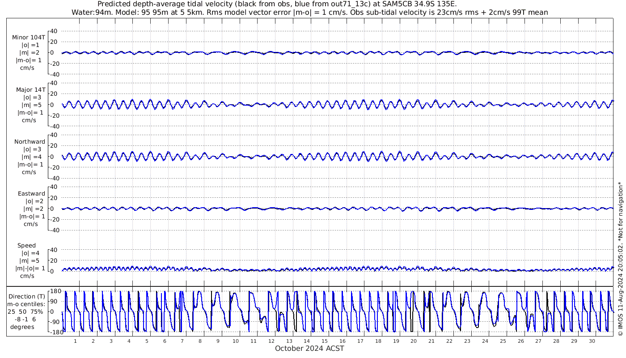Click the title line starting "Predicted depth-average tidal velocity"
626x358 pixels.
coord(277,4)
